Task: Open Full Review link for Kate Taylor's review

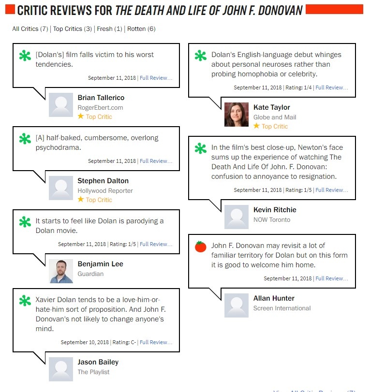Action: (x=331, y=88)
